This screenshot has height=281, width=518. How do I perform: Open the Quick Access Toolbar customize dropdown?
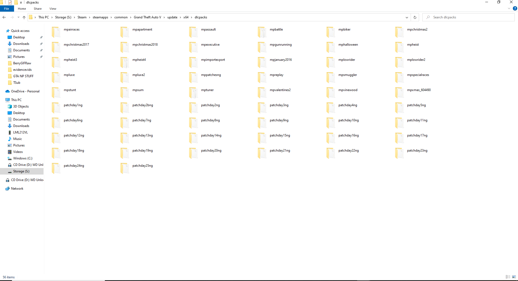pos(21,2)
